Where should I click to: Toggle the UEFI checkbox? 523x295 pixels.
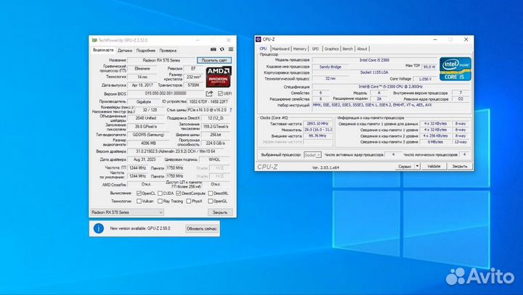tap(220, 94)
